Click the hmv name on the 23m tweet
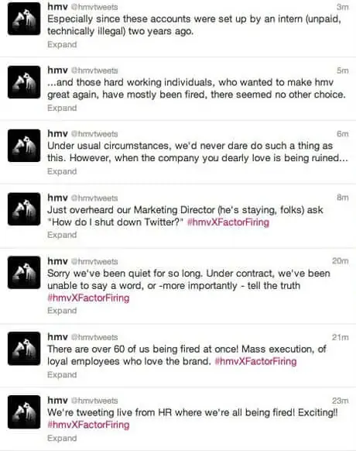 pyautogui.click(x=57, y=400)
